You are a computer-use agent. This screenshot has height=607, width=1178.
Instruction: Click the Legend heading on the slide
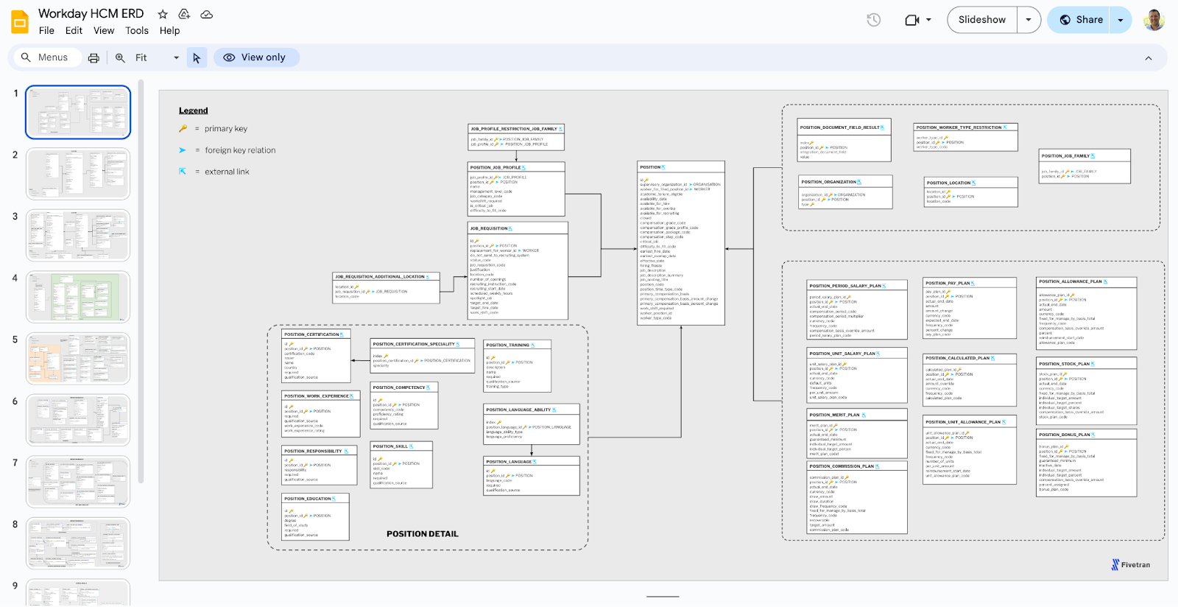pyautogui.click(x=194, y=110)
